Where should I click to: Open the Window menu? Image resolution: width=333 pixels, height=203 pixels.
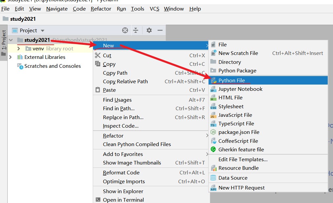(174, 9)
